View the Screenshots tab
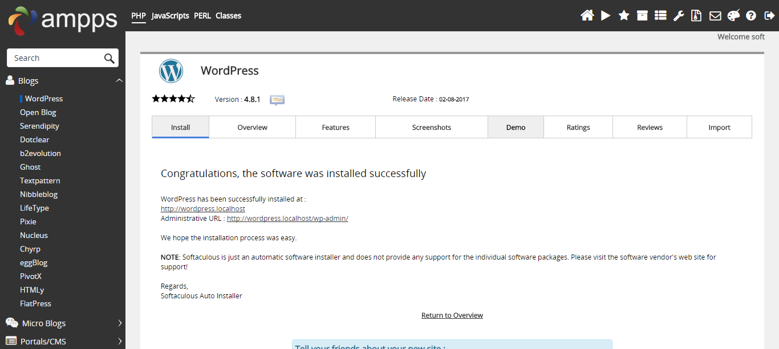 coord(432,127)
